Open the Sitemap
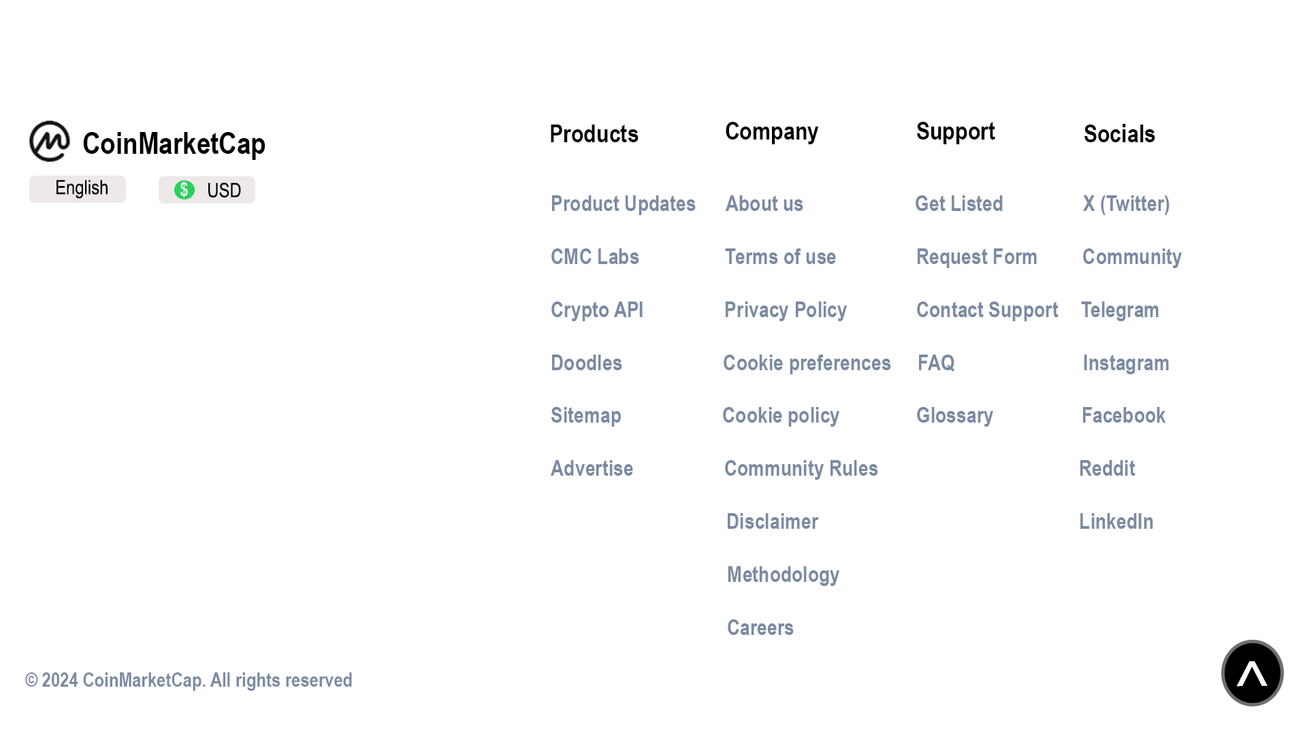 pos(585,415)
